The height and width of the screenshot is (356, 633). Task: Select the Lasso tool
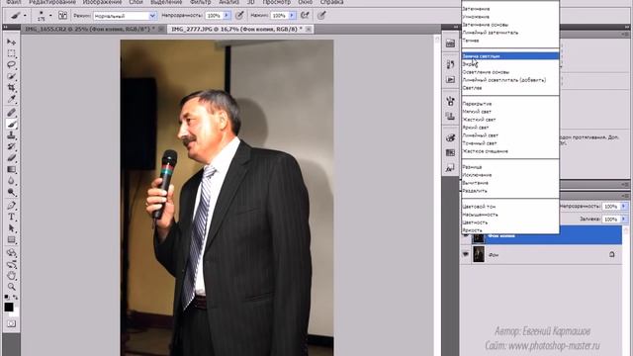coord(11,64)
